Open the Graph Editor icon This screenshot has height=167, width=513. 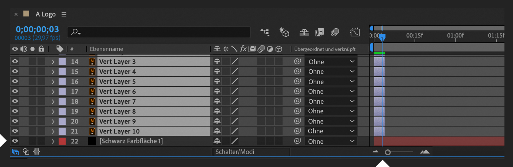(x=355, y=32)
